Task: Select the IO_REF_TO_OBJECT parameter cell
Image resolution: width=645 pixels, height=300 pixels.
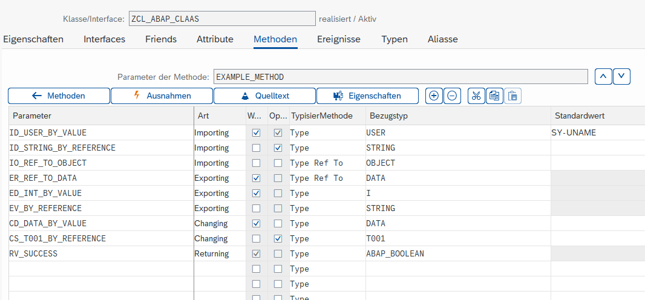Action: 101,163
